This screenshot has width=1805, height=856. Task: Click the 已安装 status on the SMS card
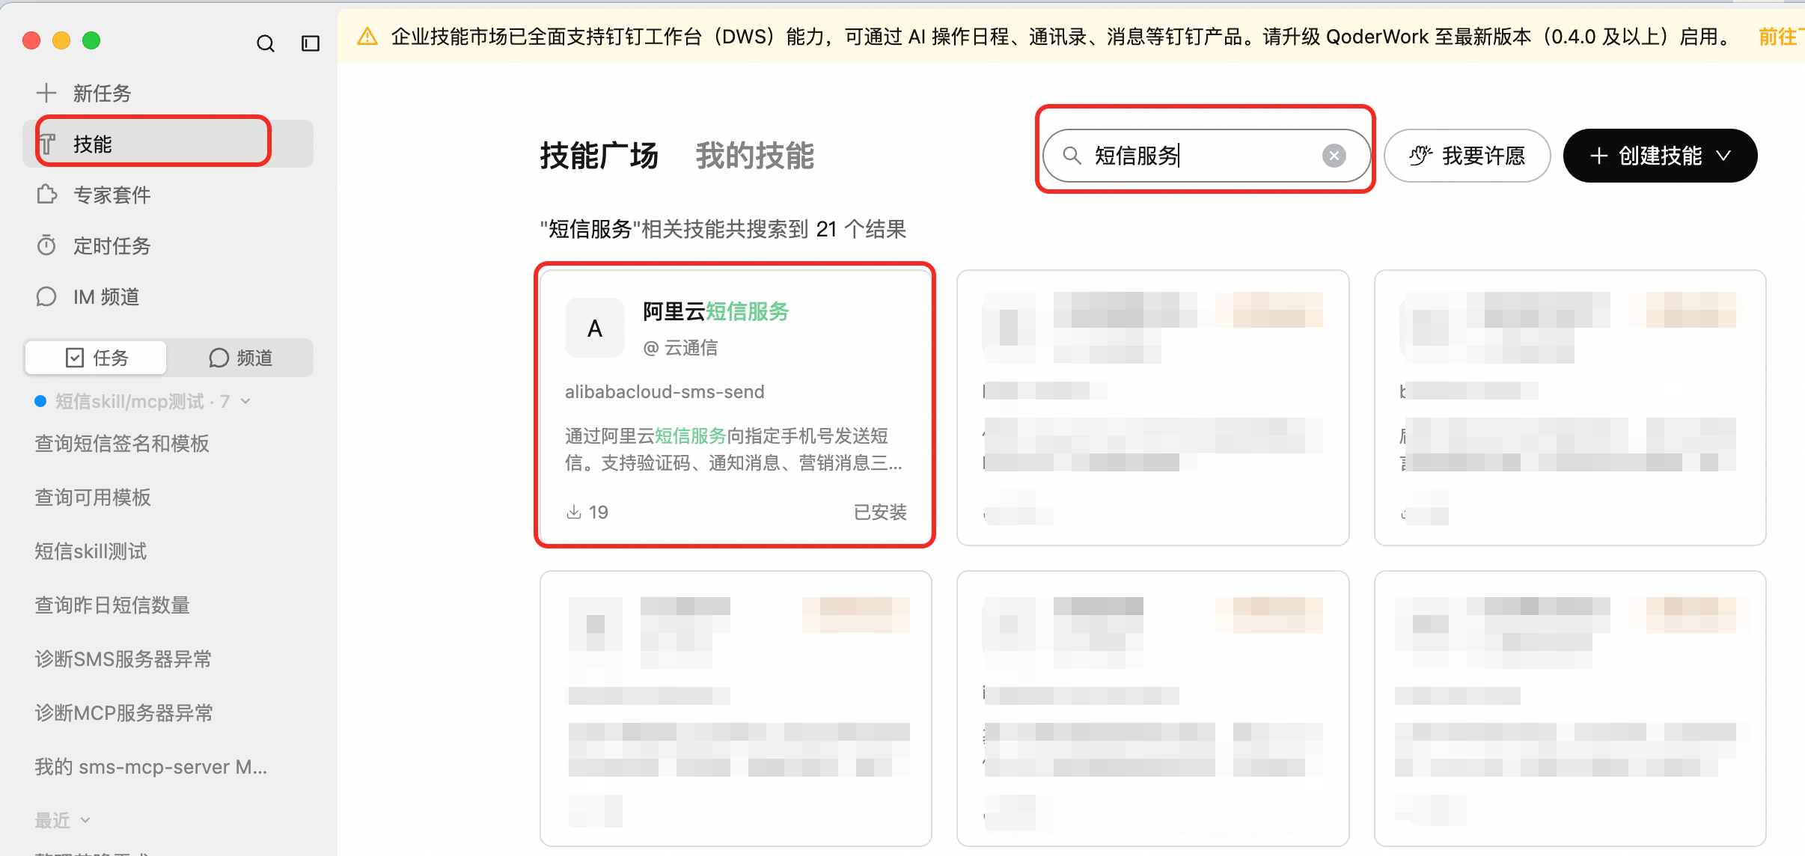point(880,512)
